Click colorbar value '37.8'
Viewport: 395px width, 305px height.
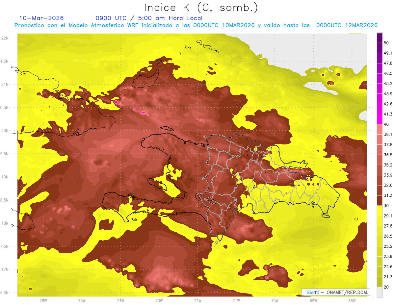click(x=388, y=145)
